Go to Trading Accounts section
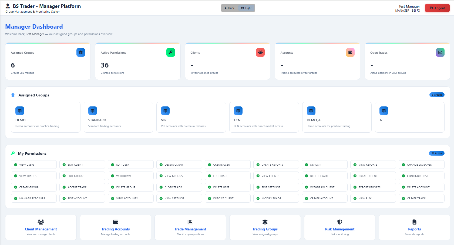 coord(116,227)
